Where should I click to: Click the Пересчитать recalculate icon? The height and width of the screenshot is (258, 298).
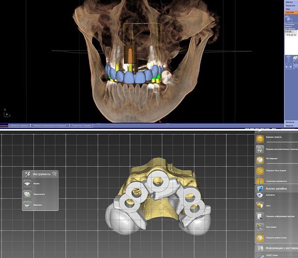(27, 194)
